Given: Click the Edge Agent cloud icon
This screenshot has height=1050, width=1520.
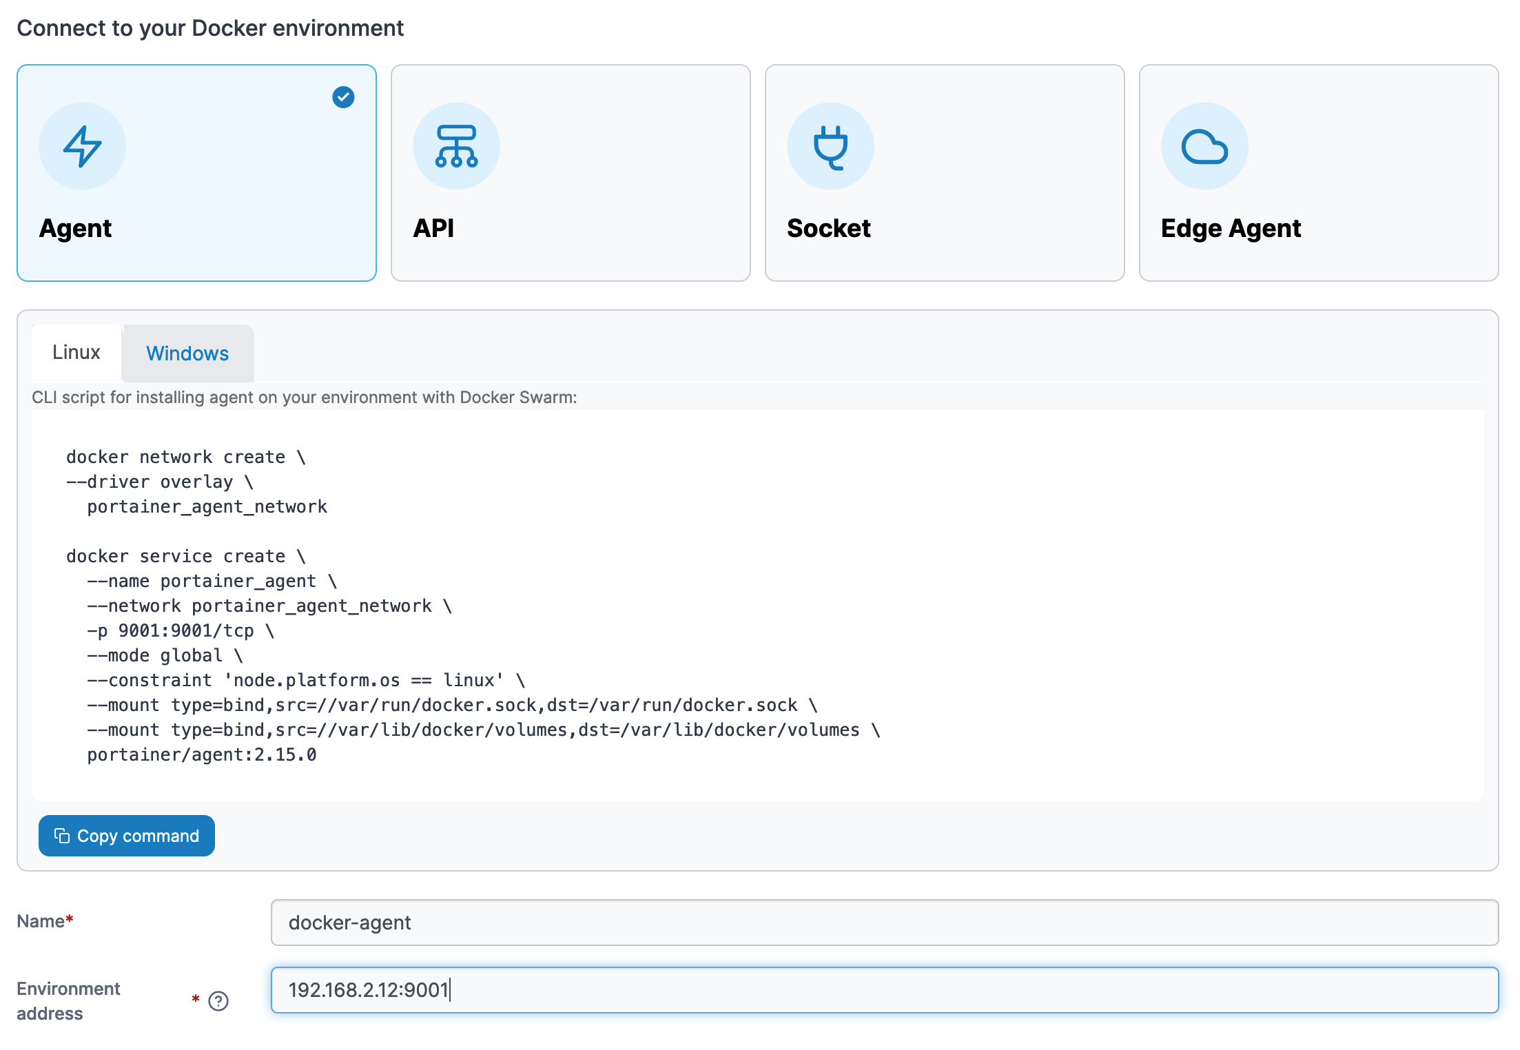Looking at the screenshot, I should 1204,146.
